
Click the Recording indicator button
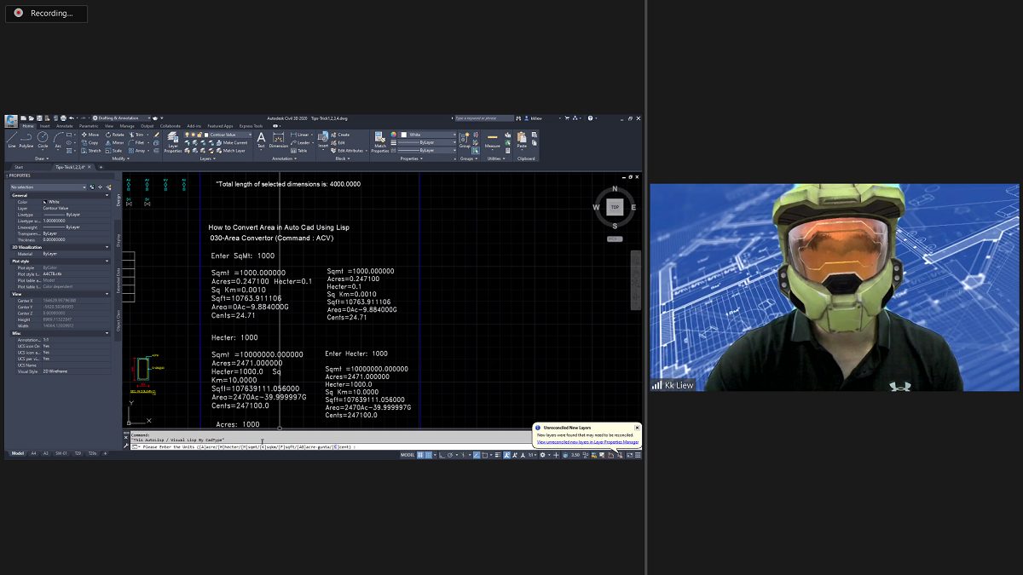coord(45,13)
